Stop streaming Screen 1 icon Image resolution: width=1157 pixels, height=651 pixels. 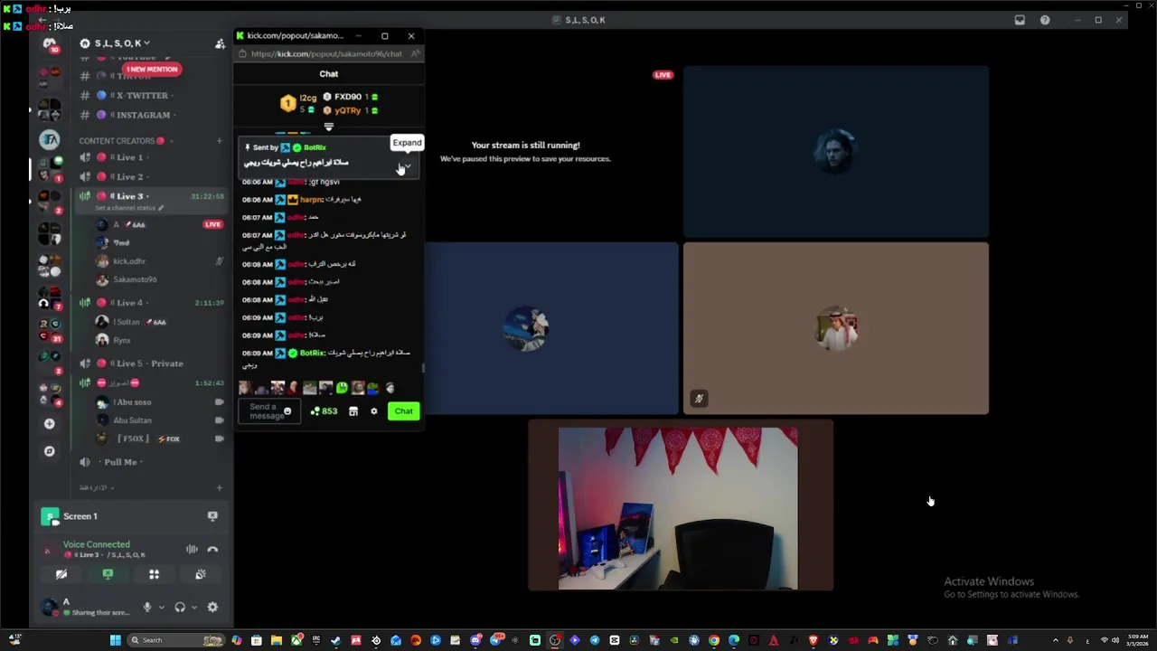(x=212, y=516)
